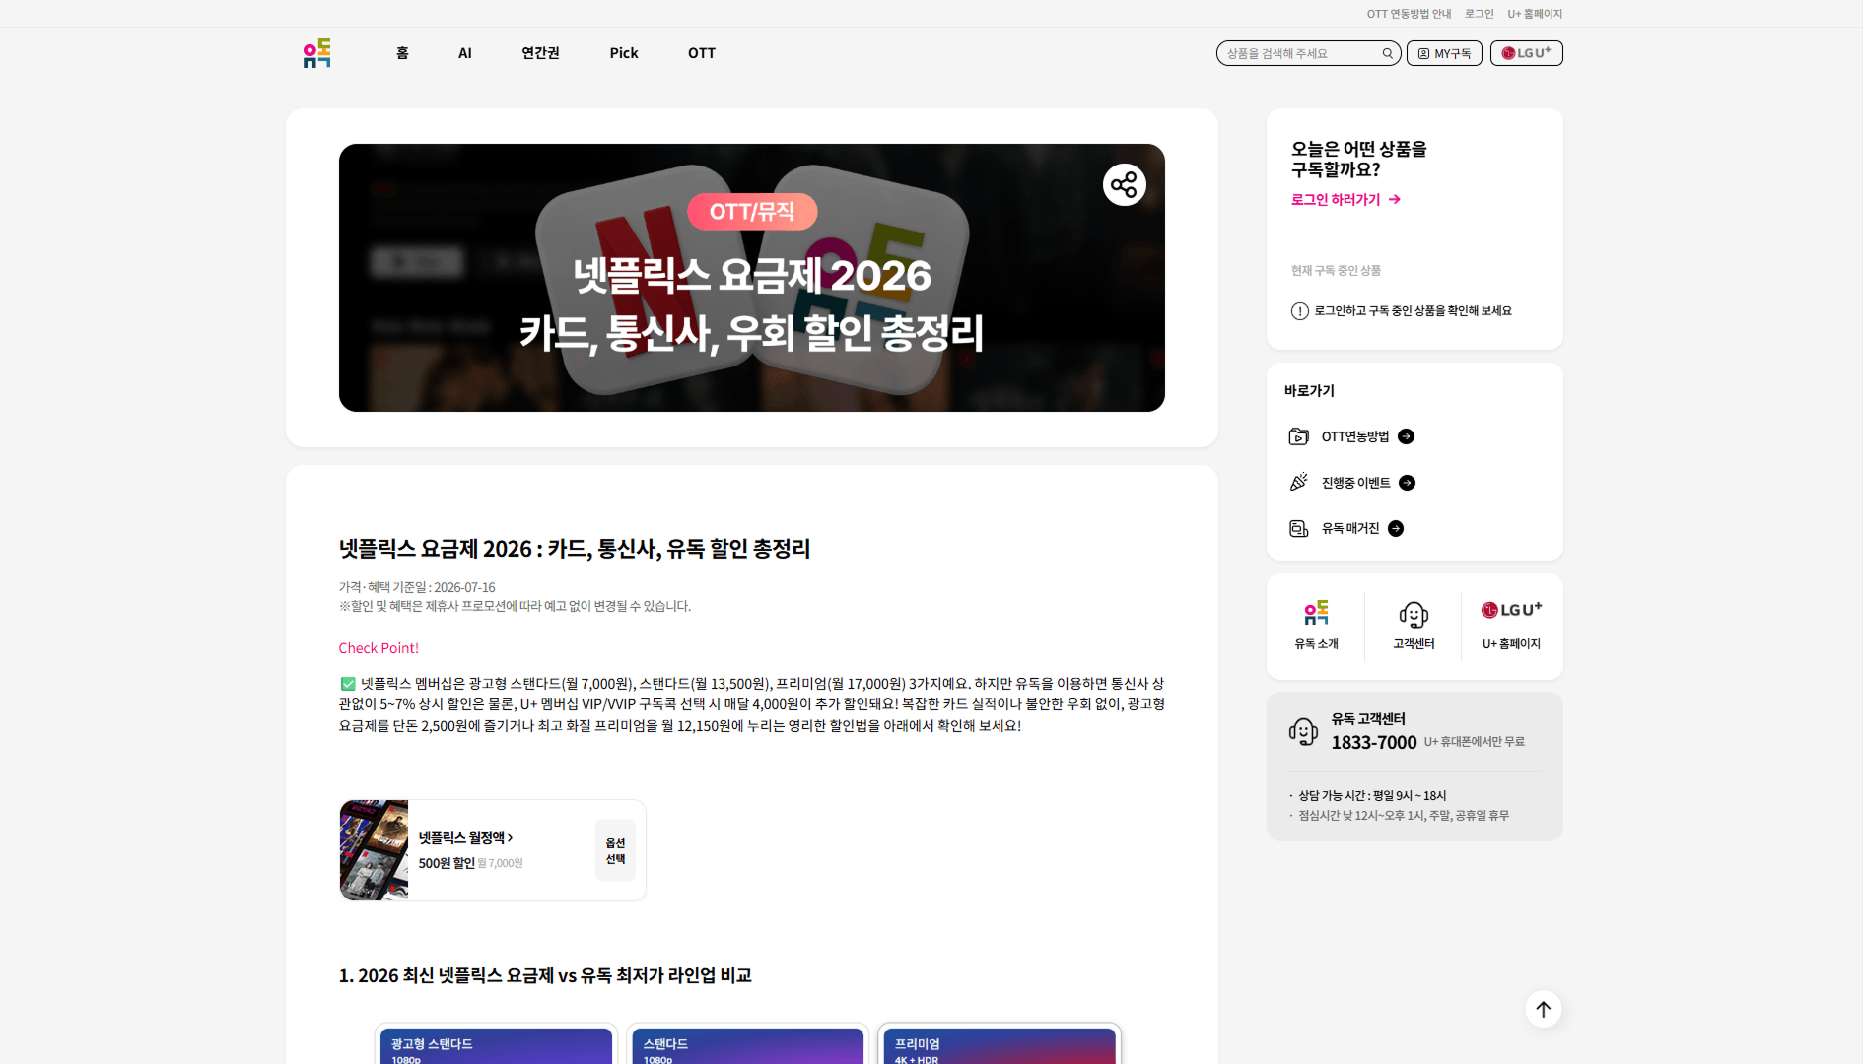
Task: Click the 유독 소개 label
Action: [1316, 643]
